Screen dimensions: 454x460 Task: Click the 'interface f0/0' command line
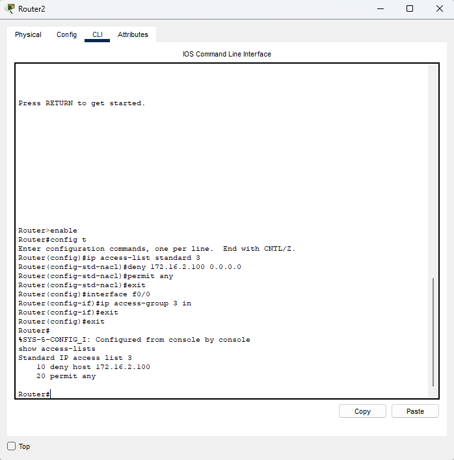(85, 294)
